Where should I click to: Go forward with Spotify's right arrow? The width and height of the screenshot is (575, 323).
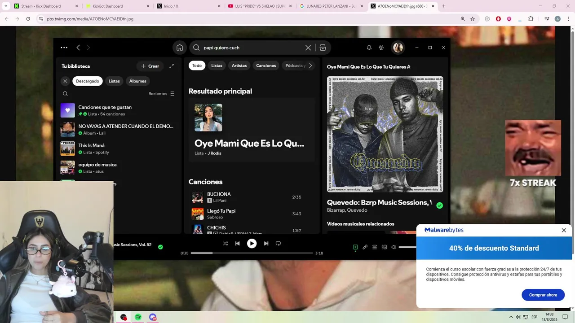click(88, 48)
